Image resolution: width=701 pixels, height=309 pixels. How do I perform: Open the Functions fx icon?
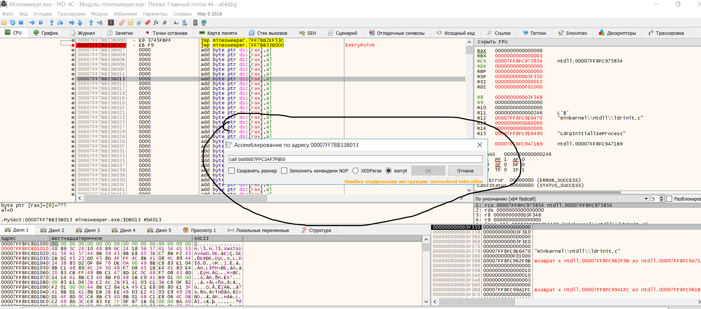(x=156, y=23)
